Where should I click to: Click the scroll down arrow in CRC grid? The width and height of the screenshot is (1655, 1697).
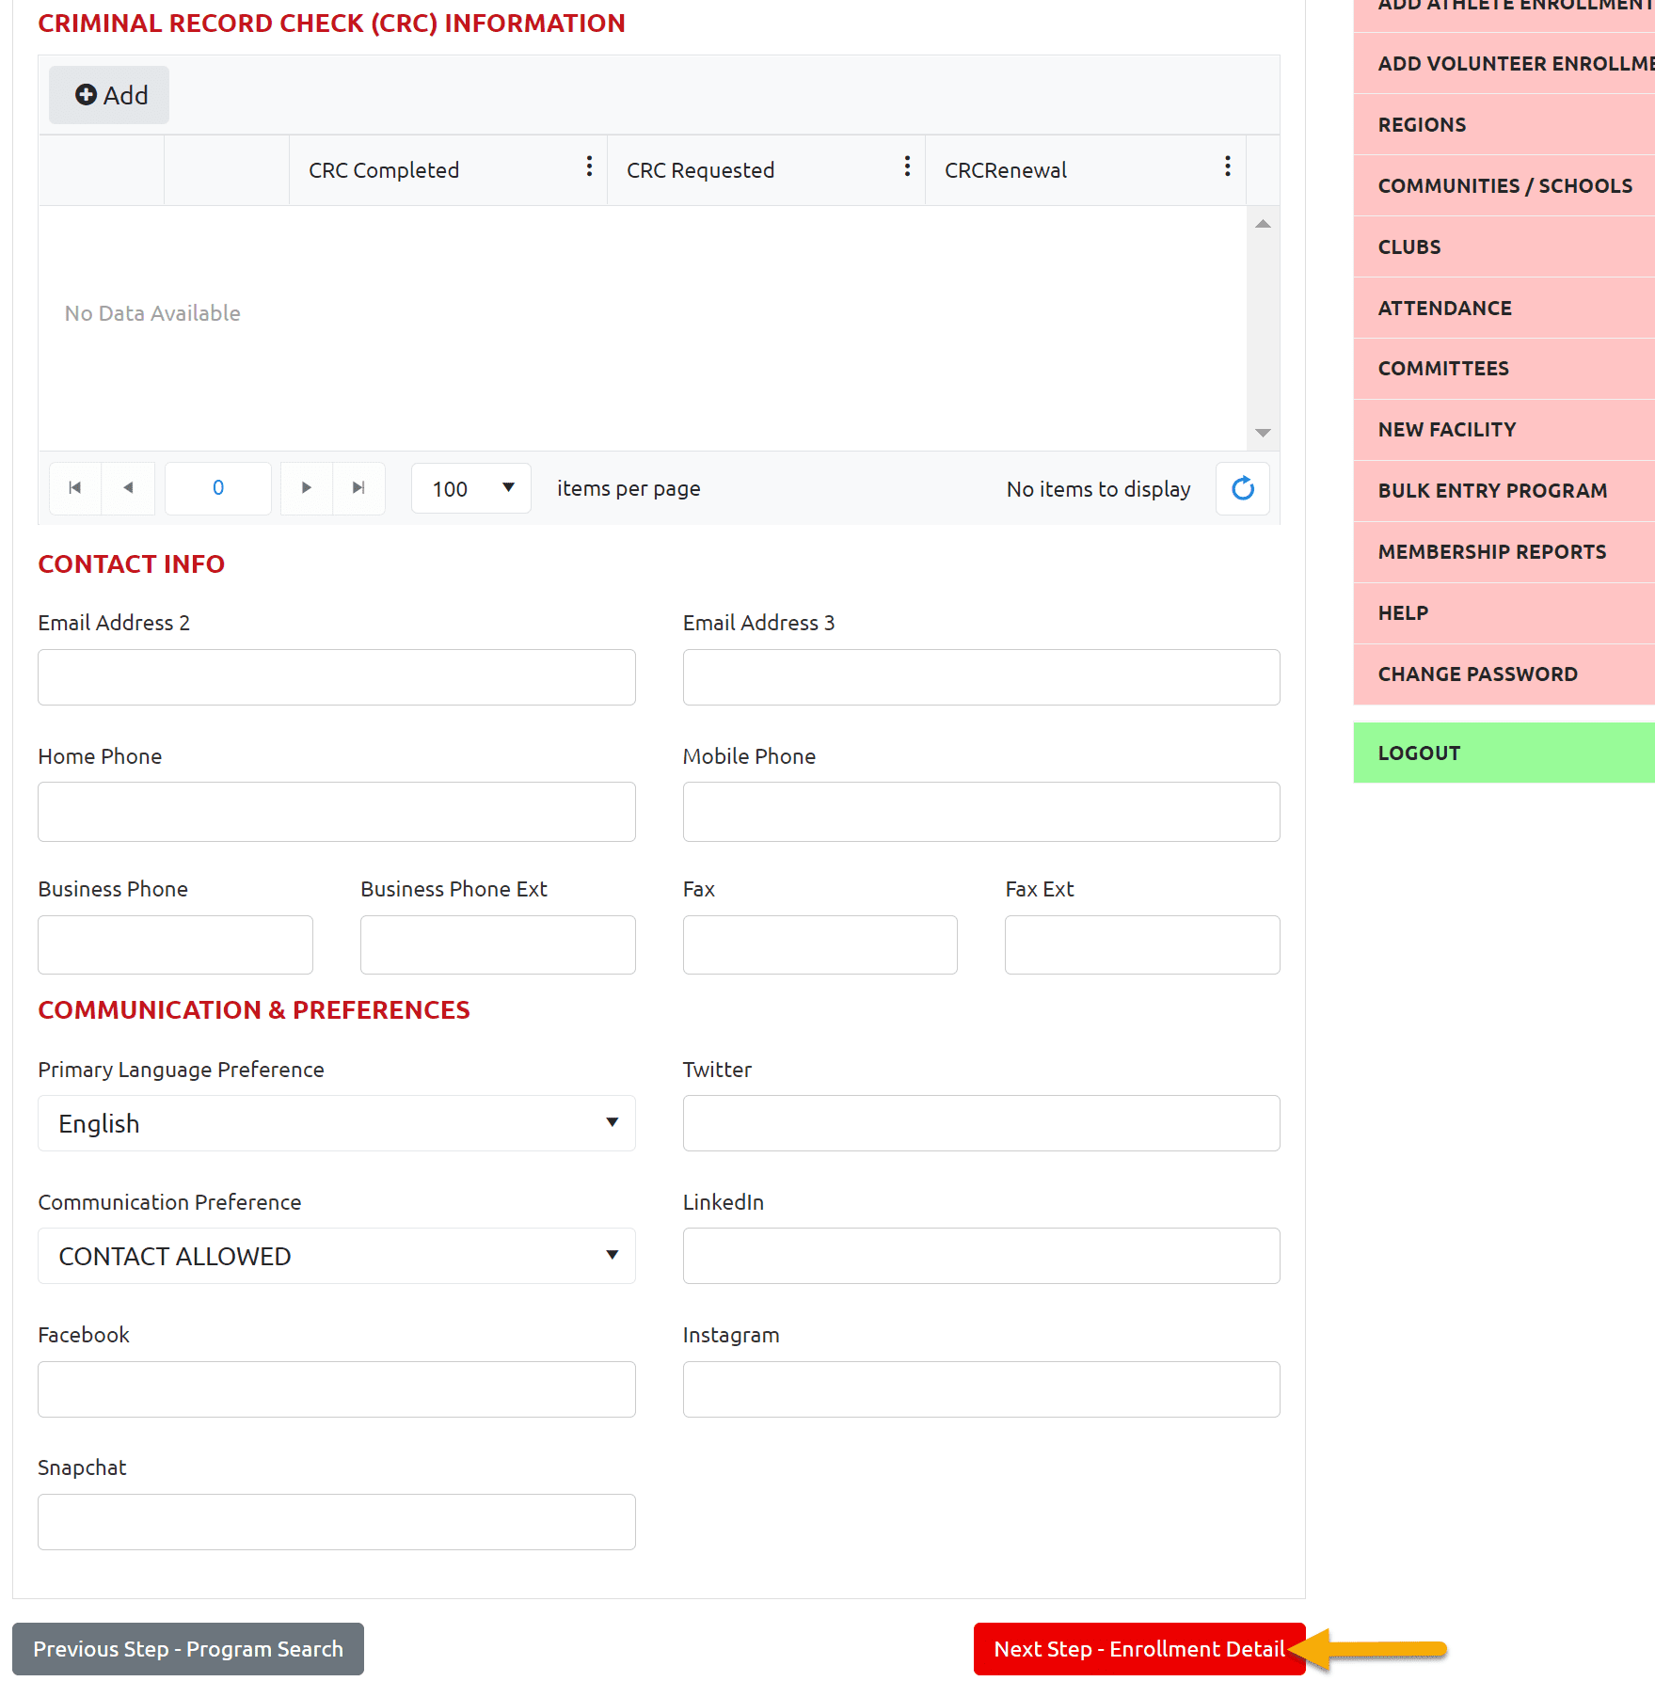point(1263,433)
